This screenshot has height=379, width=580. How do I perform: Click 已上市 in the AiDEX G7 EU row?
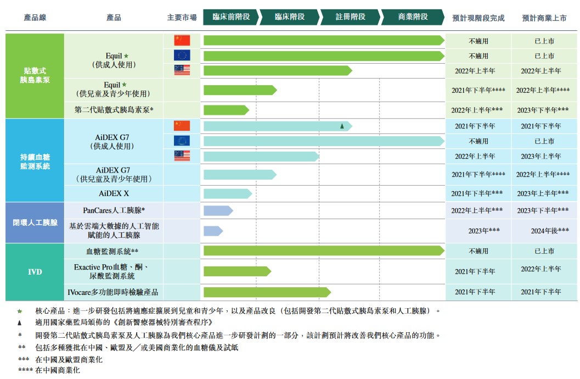544,141
